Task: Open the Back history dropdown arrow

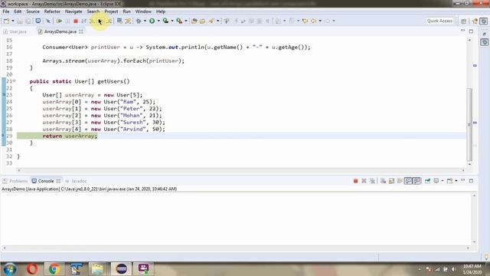Action: [320, 21]
